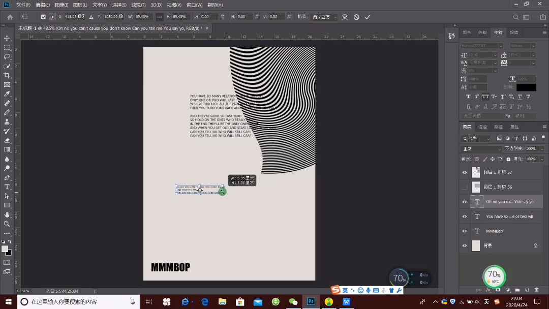Image resolution: width=549 pixels, height=309 pixels.
Task: Apply faux bold in Character panel
Action: coord(468,97)
